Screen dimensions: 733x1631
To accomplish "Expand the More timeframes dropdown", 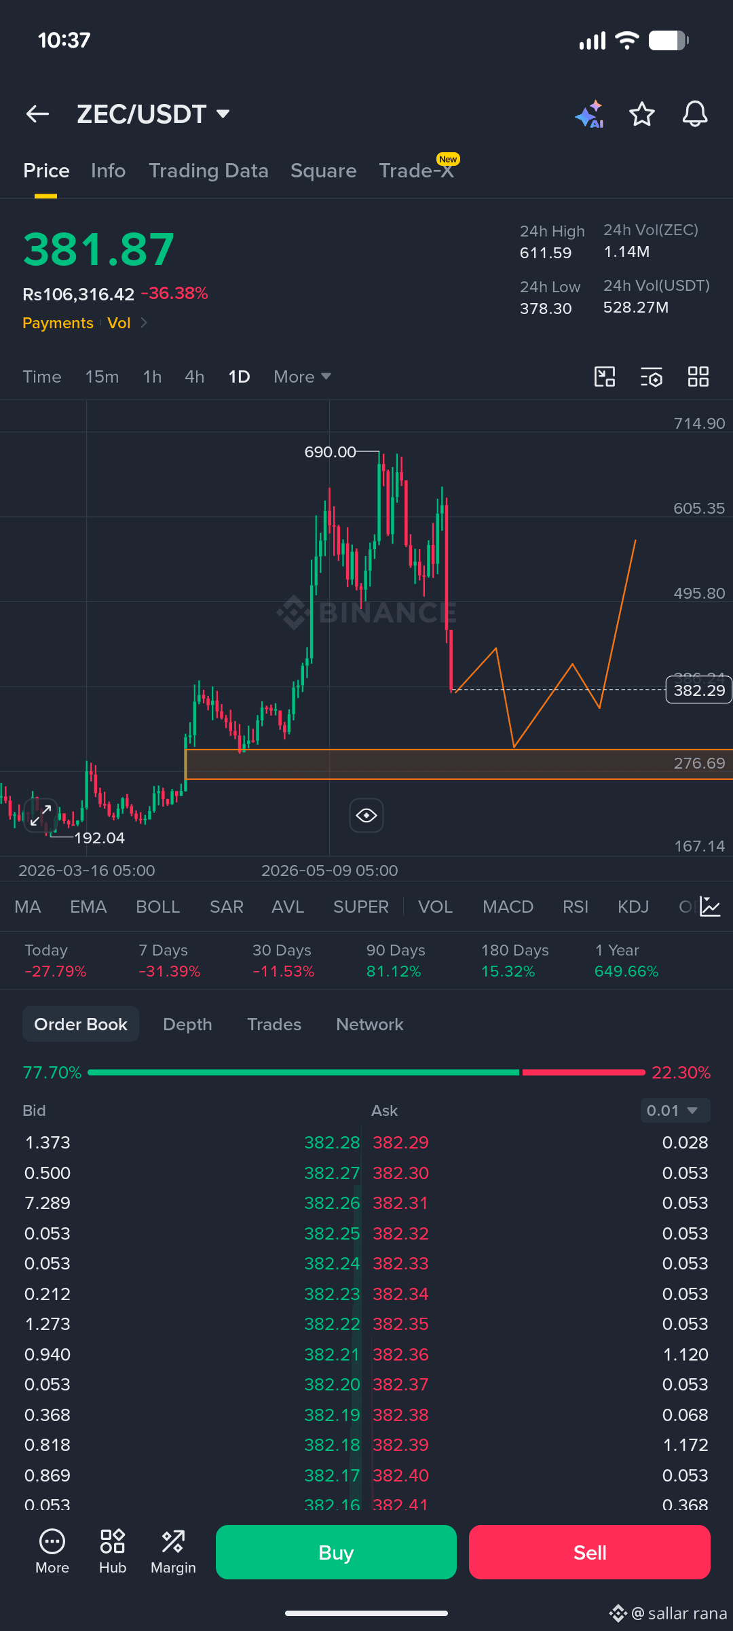I will (302, 376).
